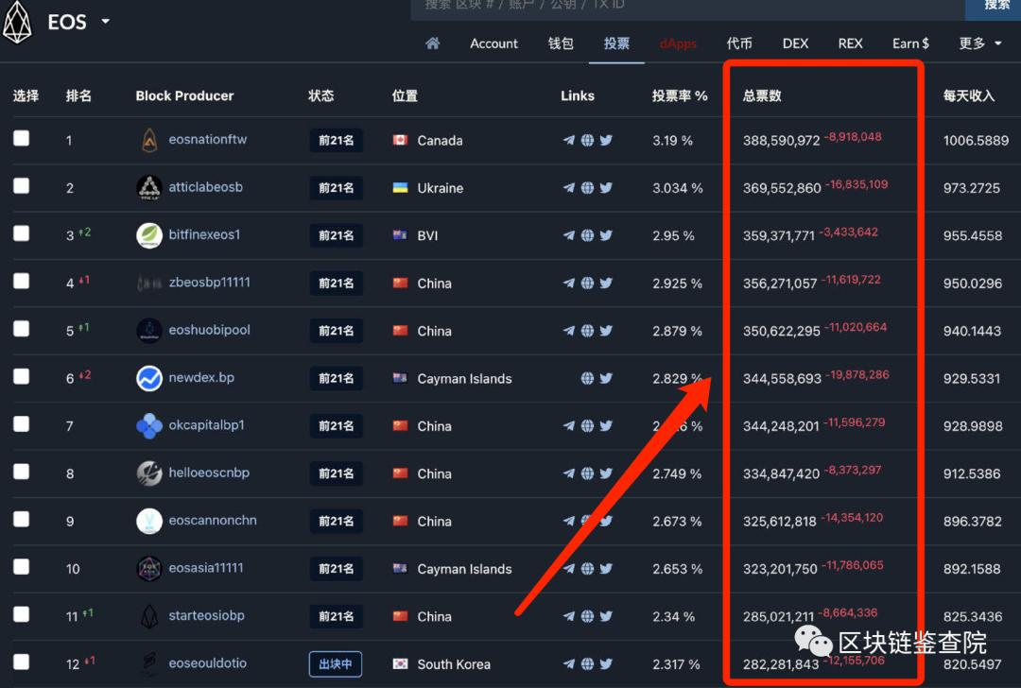
Task: Go to the REX tab
Action: [851, 43]
